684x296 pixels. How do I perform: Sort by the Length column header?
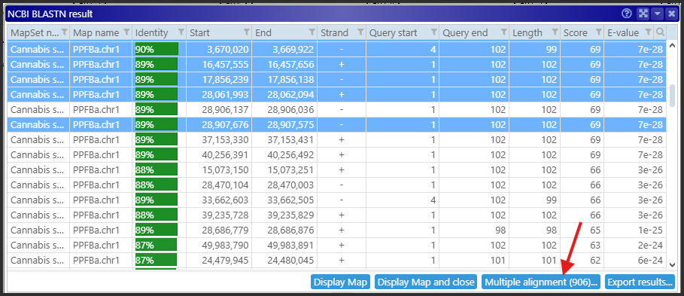pyautogui.click(x=527, y=32)
